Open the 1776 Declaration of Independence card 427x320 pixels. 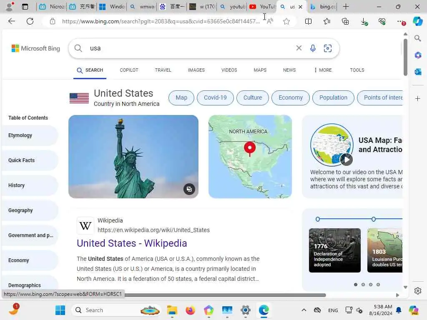[x=335, y=250]
